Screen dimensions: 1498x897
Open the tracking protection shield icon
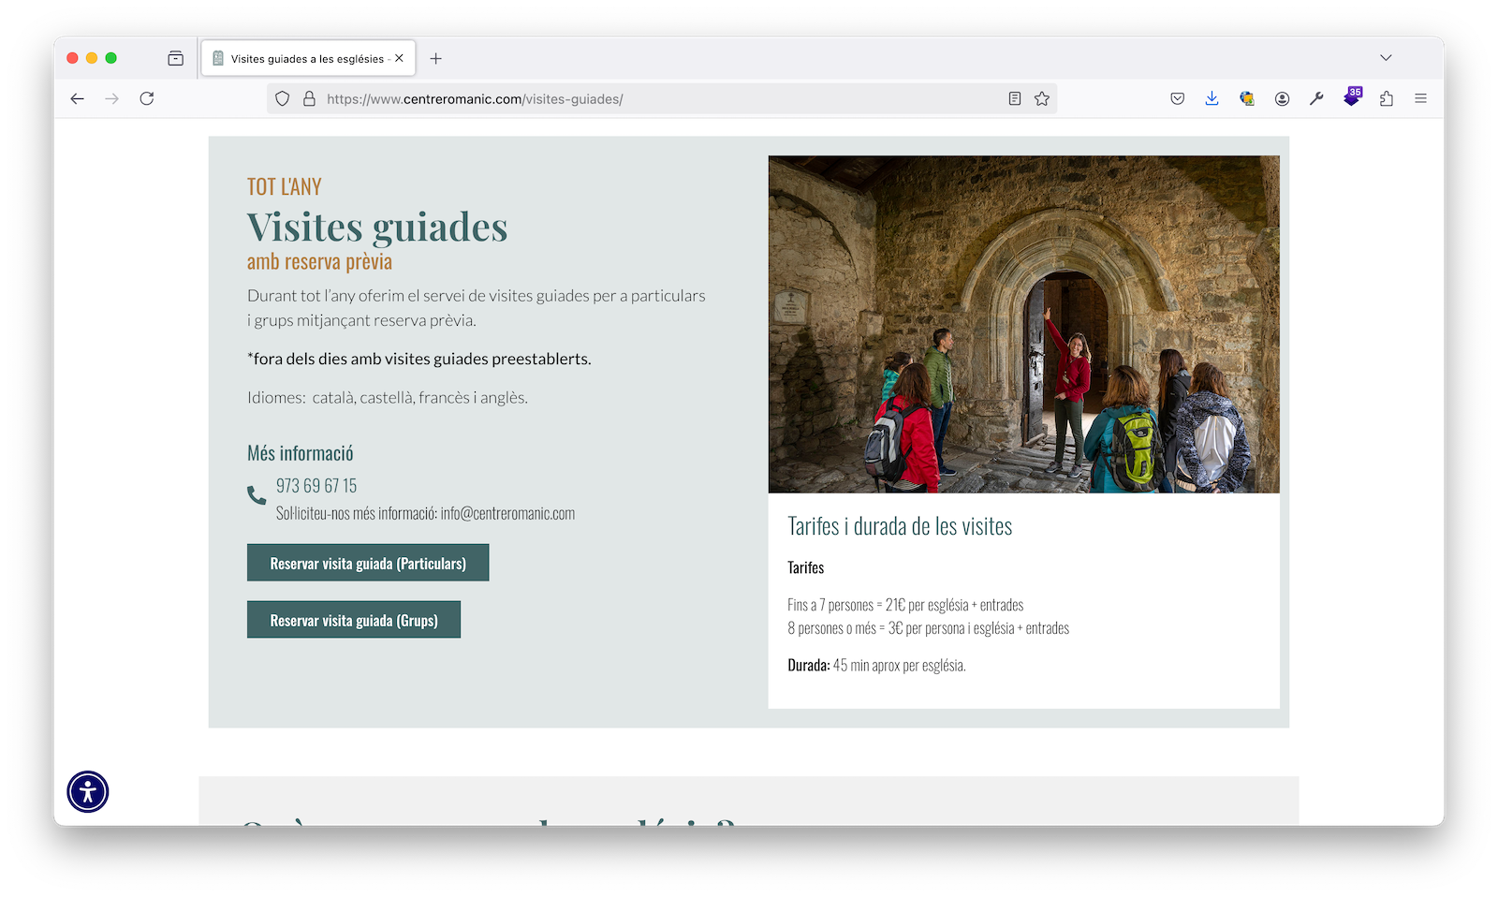click(x=283, y=98)
